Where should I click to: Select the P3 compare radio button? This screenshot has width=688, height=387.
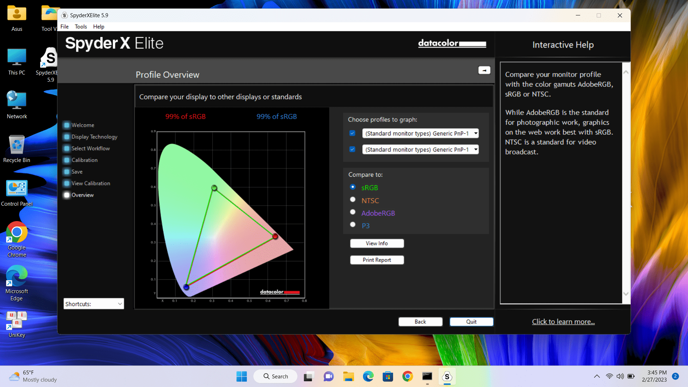(353, 225)
